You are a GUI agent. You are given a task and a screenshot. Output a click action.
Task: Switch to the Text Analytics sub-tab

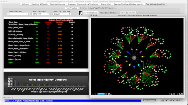pos(72,8)
